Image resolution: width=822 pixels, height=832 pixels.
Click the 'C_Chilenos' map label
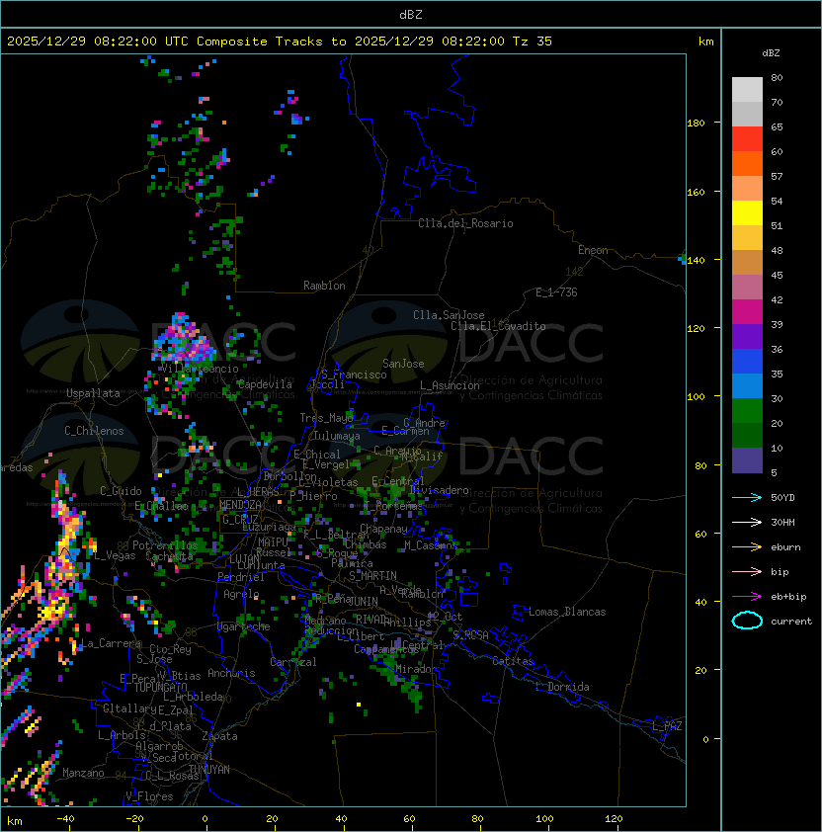pyautogui.click(x=94, y=431)
